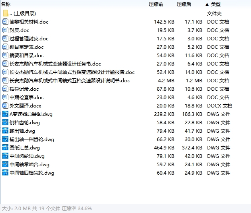Select the file name 图纸汇总.dwg

point(24,148)
